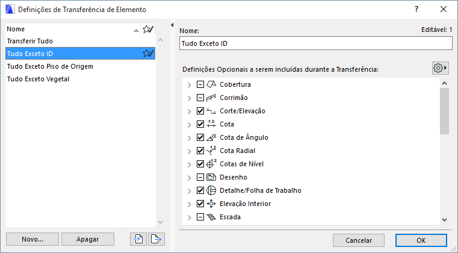Click the Cobertura roof icon
This screenshot has width=458, height=253.
point(211,84)
